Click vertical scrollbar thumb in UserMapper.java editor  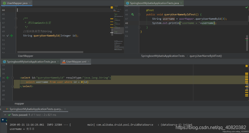pyautogui.click(x=112, y=32)
